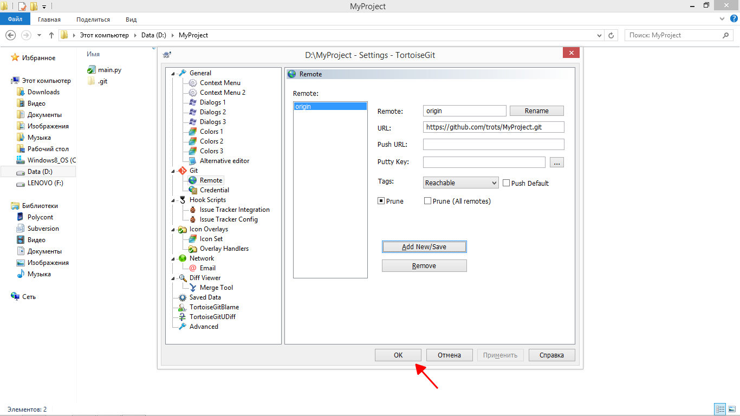The image size is (740, 416).
Task: Select origin in the Remote list
Action: pos(330,107)
